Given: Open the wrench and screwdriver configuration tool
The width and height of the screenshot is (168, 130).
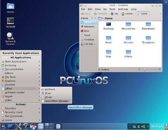Looking at the screenshot, I should [18, 126].
